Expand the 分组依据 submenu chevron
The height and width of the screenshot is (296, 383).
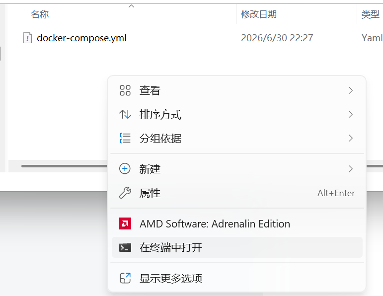[x=351, y=138]
